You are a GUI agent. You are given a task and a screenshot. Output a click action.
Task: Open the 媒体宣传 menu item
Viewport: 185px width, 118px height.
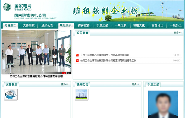(x=84, y=26)
